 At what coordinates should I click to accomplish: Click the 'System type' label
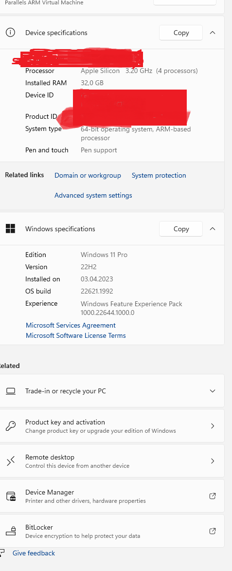pos(43,129)
